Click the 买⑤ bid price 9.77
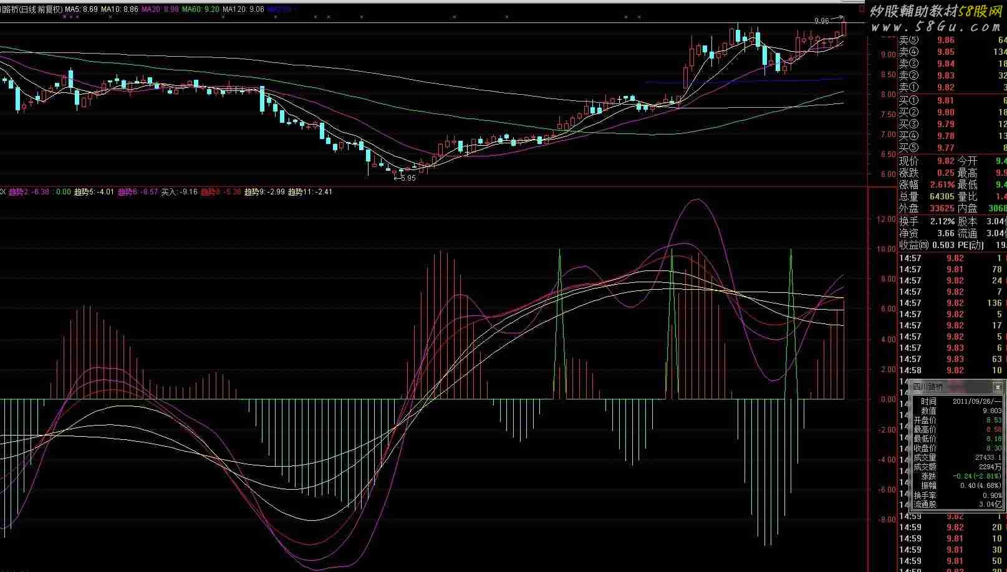 tap(946, 148)
